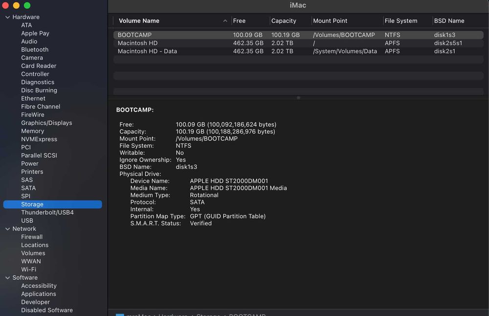Open Fibre Channel entry
This screenshot has width=489, height=316.
(41, 106)
